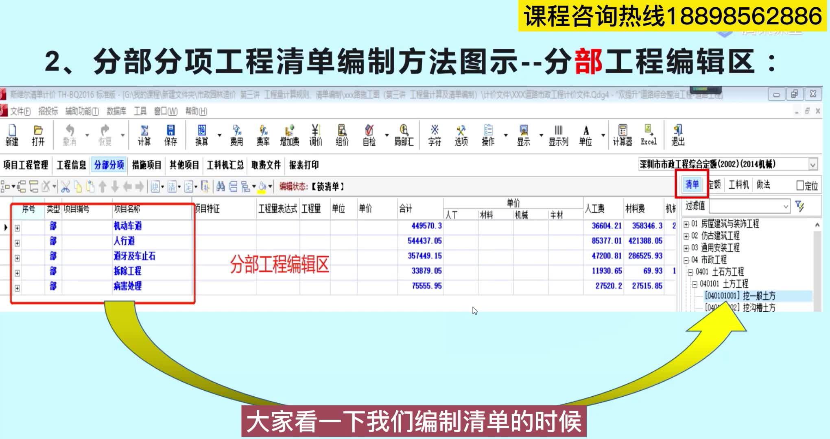
Task: Click the 自检 self-check icon
Action: pos(369,135)
